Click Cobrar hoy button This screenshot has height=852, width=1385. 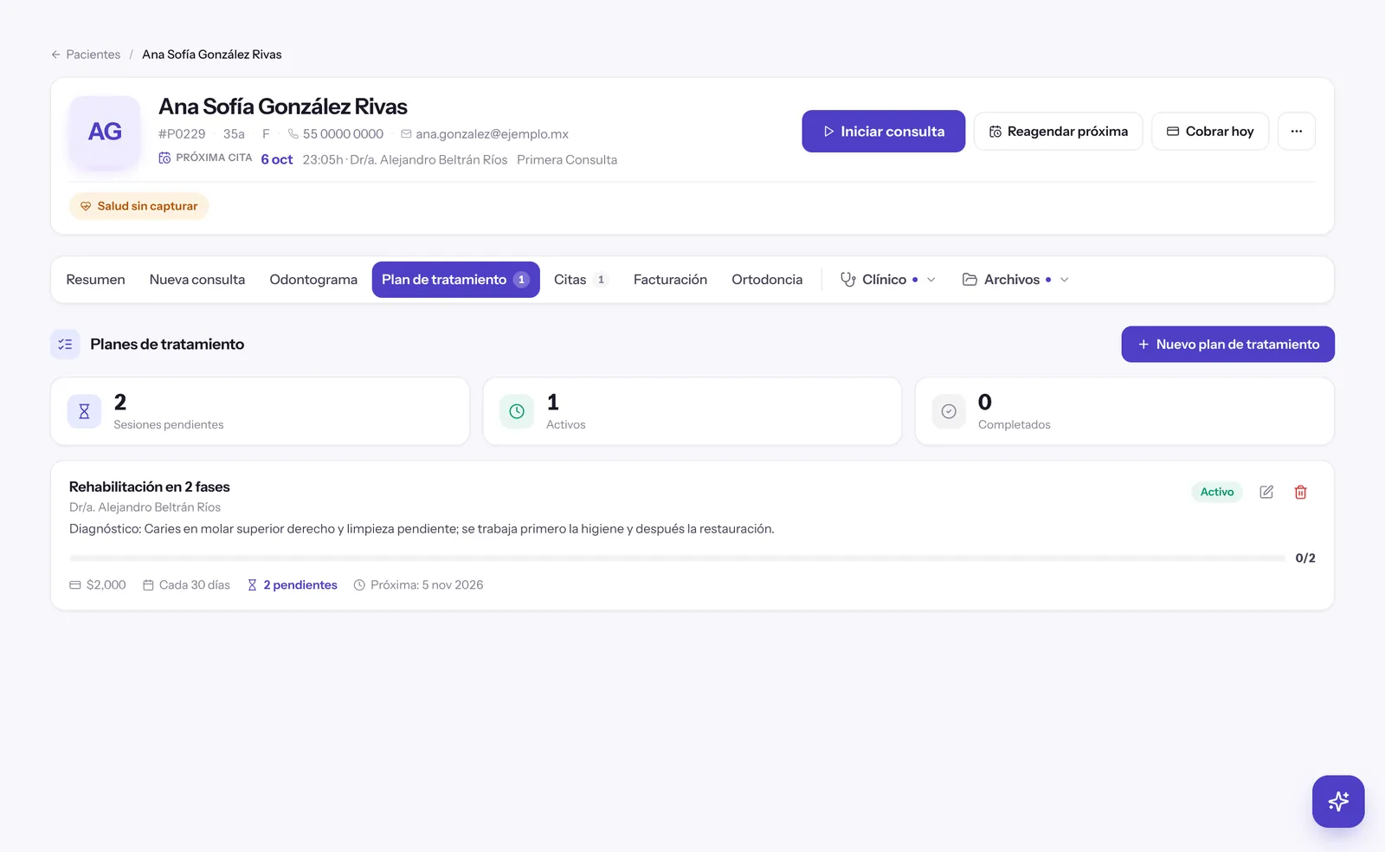tap(1209, 132)
